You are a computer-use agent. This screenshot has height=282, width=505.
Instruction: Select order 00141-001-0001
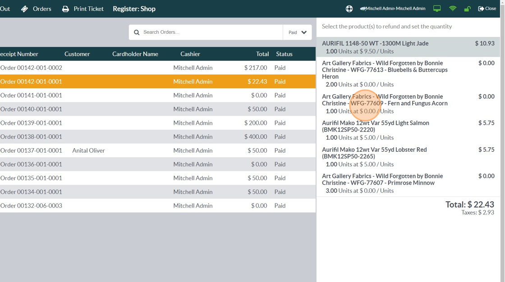(x=158, y=96)
